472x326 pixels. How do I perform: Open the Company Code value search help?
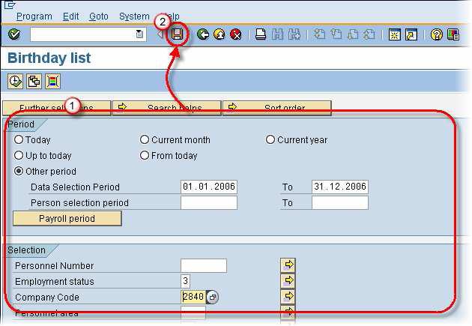pos(213,298)
